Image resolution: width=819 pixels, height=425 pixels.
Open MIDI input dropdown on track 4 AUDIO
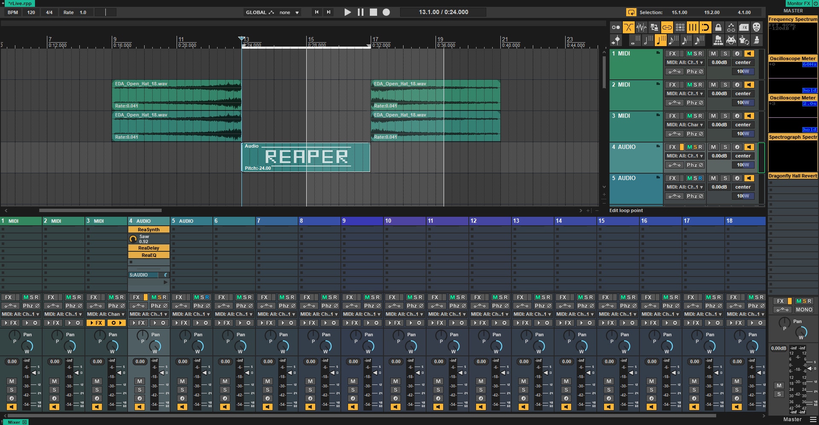click(x=685, y=156)
